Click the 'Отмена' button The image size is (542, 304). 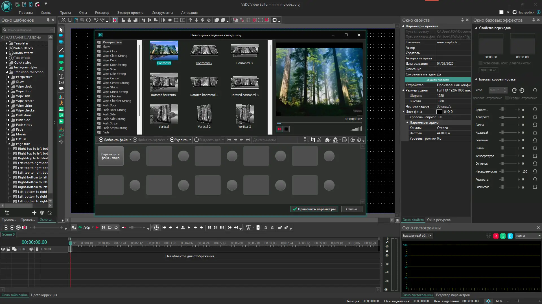[x=351, y=209]
